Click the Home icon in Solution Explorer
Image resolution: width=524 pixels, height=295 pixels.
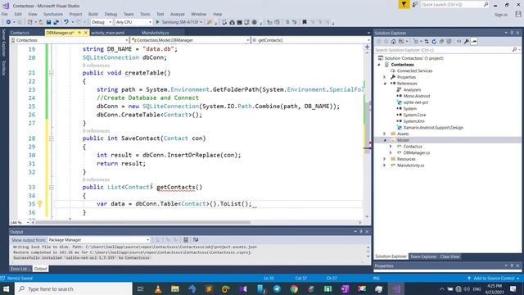click(x=394, y=42)
